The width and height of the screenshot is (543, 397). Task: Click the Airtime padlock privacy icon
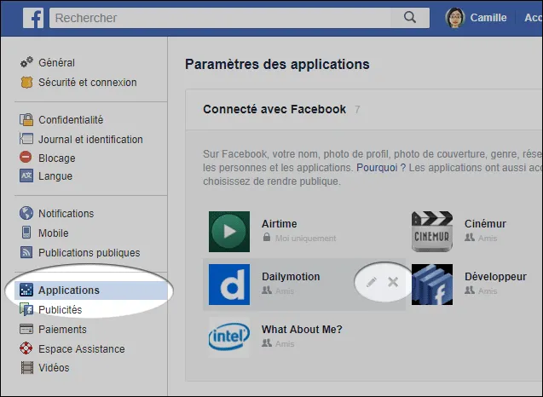tap(266, 237)
